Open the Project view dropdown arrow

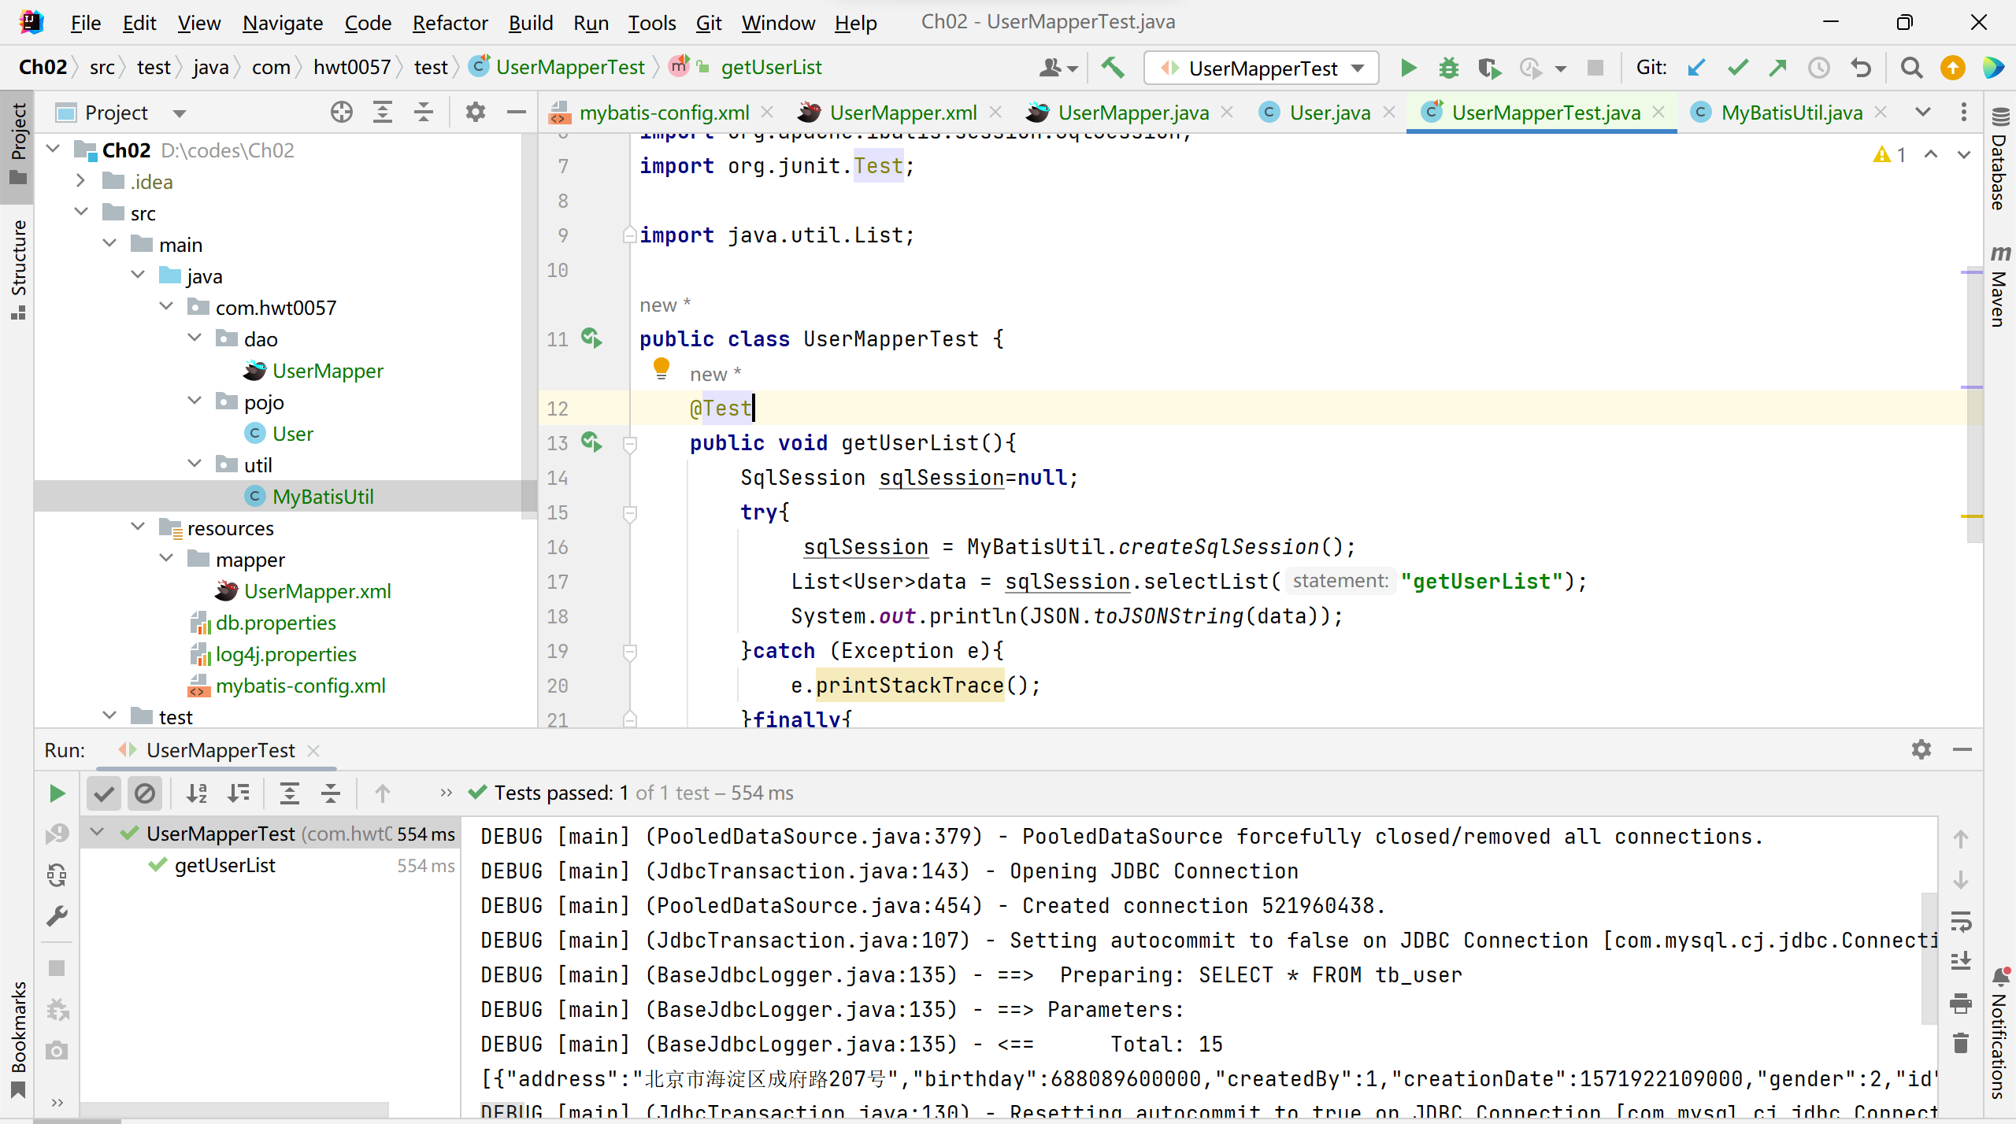(180, 113)
